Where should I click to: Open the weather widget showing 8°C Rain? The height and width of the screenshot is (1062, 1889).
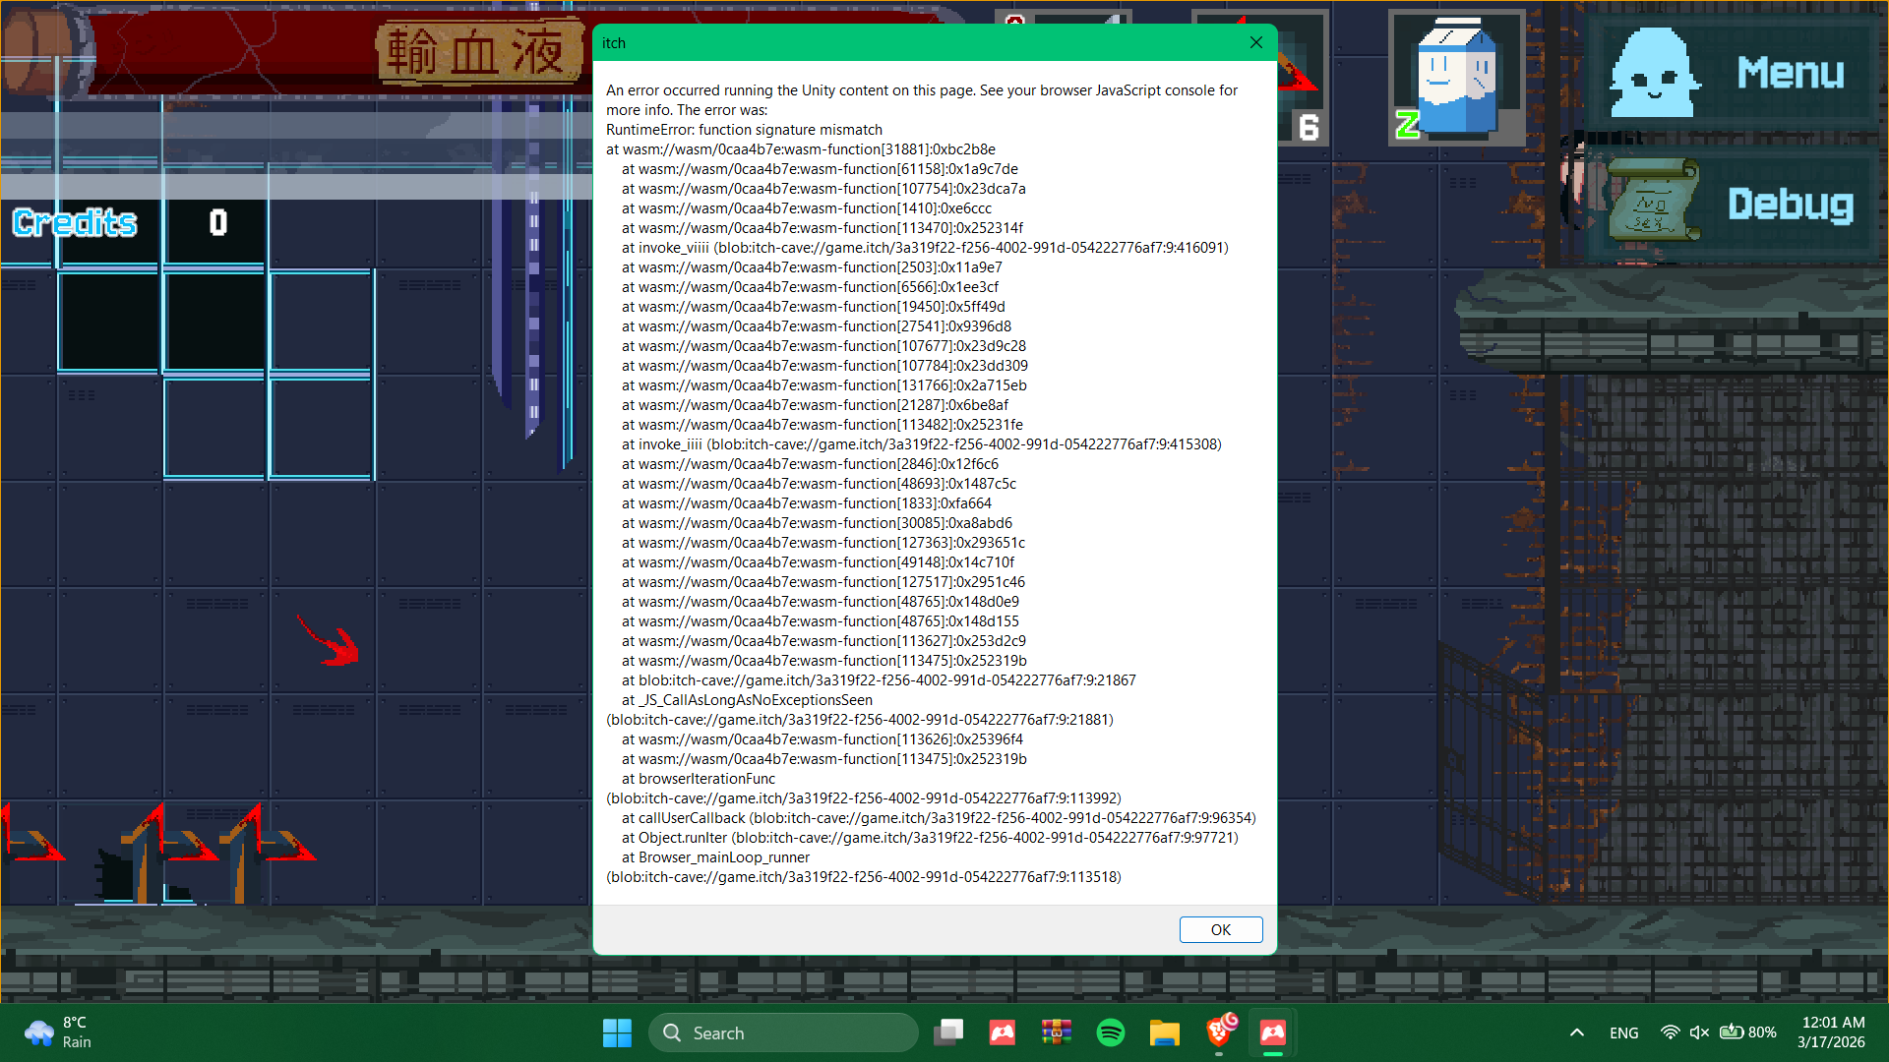(x=59, y=1032)
